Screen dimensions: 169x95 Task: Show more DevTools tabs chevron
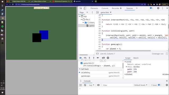[137, 8]
